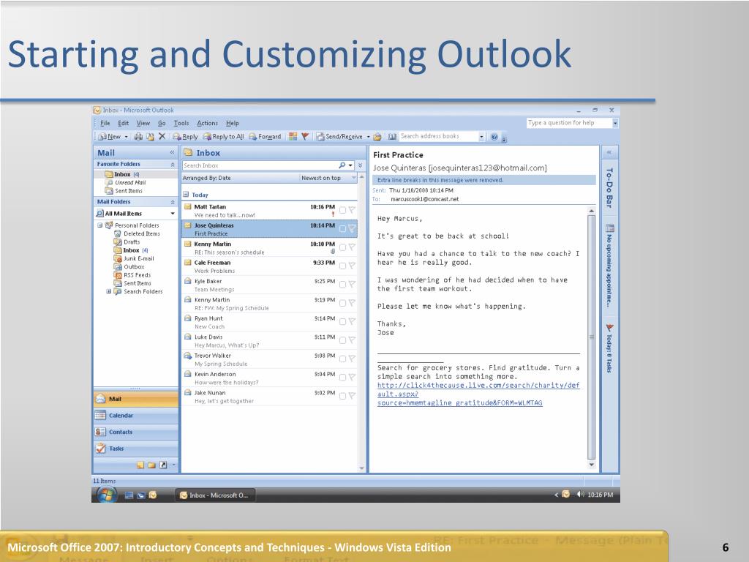Screen dimensions: 749x562
Task: Toggle the category box on Trevor Walker message
Action: pos(342,359)
